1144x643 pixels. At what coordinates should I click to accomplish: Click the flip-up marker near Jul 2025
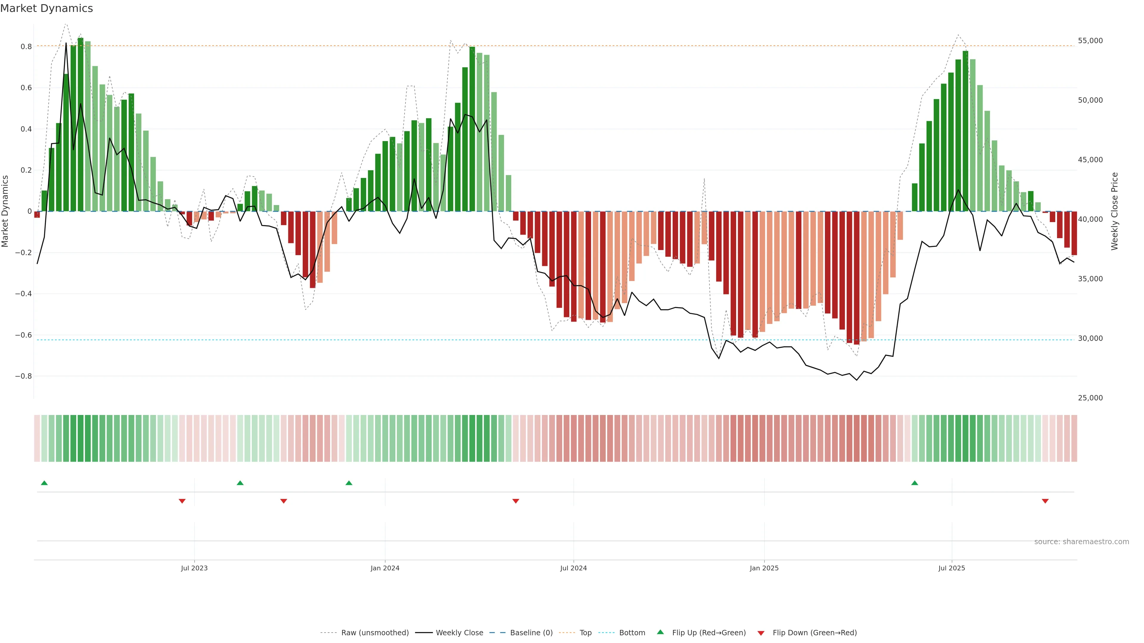[x=914, y=483]
